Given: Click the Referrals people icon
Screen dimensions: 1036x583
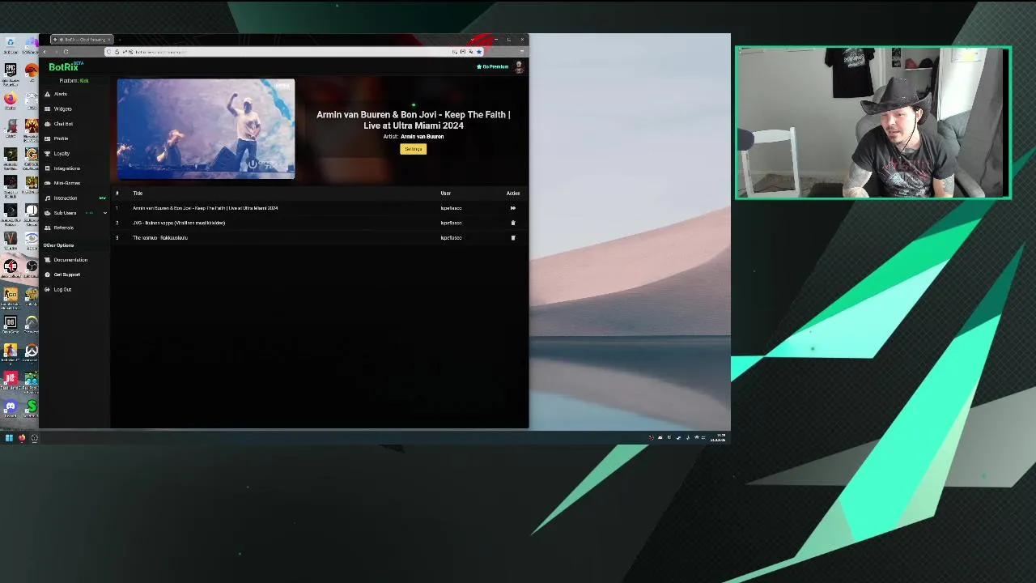Looking at the screenshot, I should point(48,228).
